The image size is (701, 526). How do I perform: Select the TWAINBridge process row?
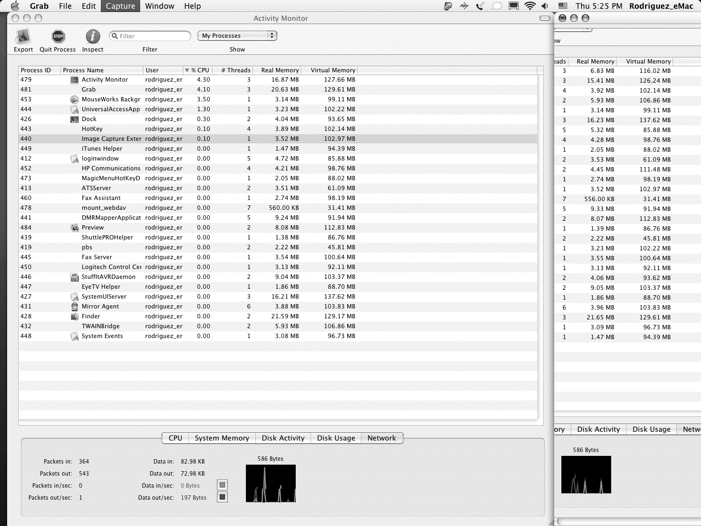(x=278, y=327)
